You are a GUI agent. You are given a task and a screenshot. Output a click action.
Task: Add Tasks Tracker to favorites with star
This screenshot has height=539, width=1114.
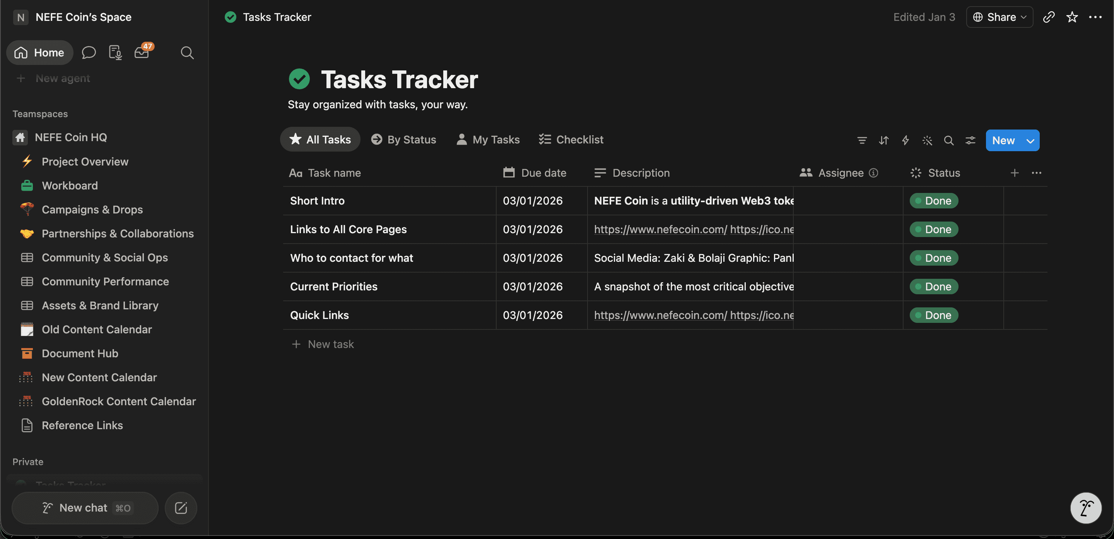1072,17
